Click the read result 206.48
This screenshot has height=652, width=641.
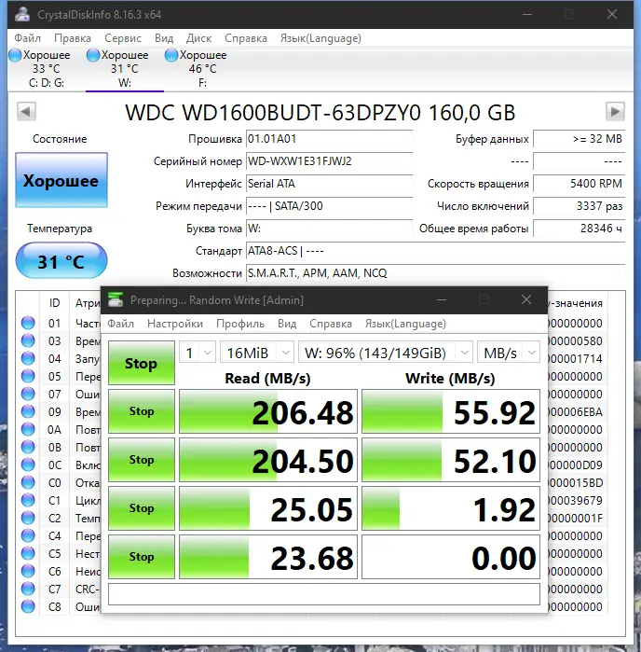tap(268, 411)
